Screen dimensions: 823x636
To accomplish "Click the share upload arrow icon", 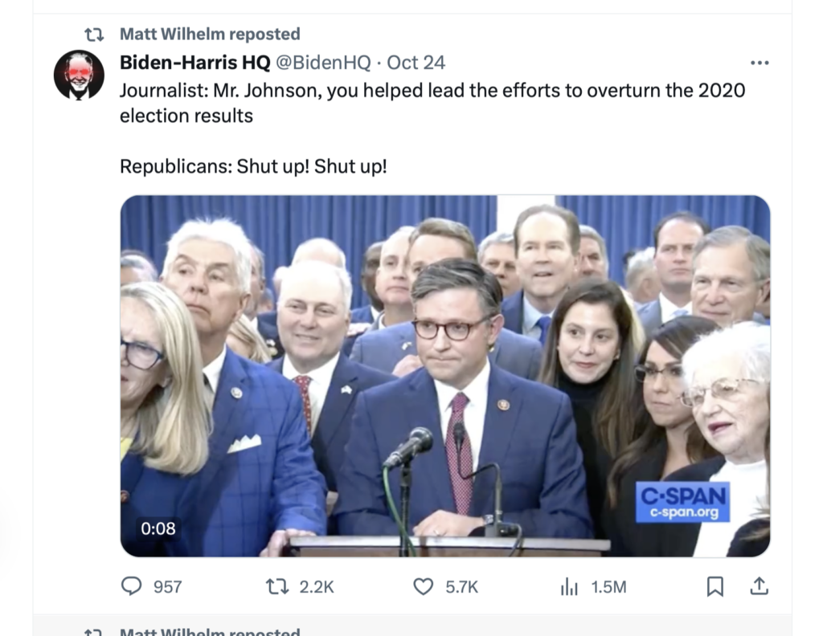I will coord(758,587).
